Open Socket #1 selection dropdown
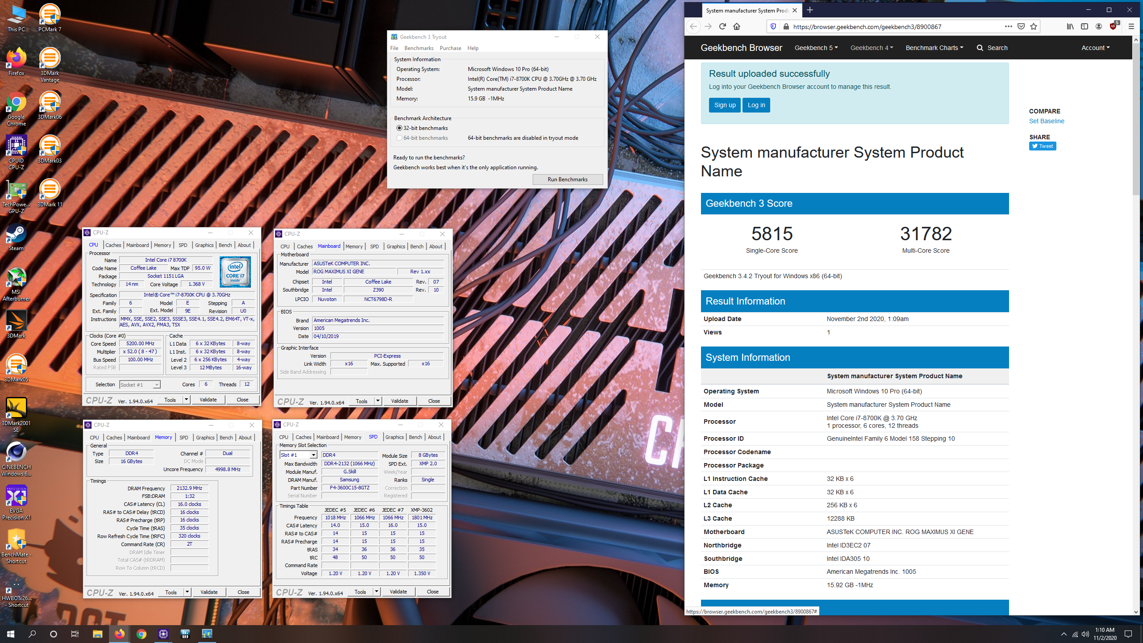The height and width of the screenshot is (643, 1143). (x=140, y=384)
